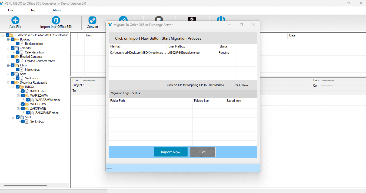Toggle the Skrzynka Rozliczenia checkbox
This screenshot has height=193, width=366.
click(x=12, y=83)
